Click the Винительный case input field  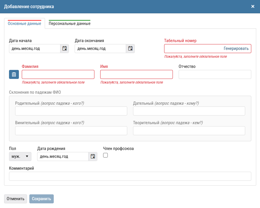(71, 131)
